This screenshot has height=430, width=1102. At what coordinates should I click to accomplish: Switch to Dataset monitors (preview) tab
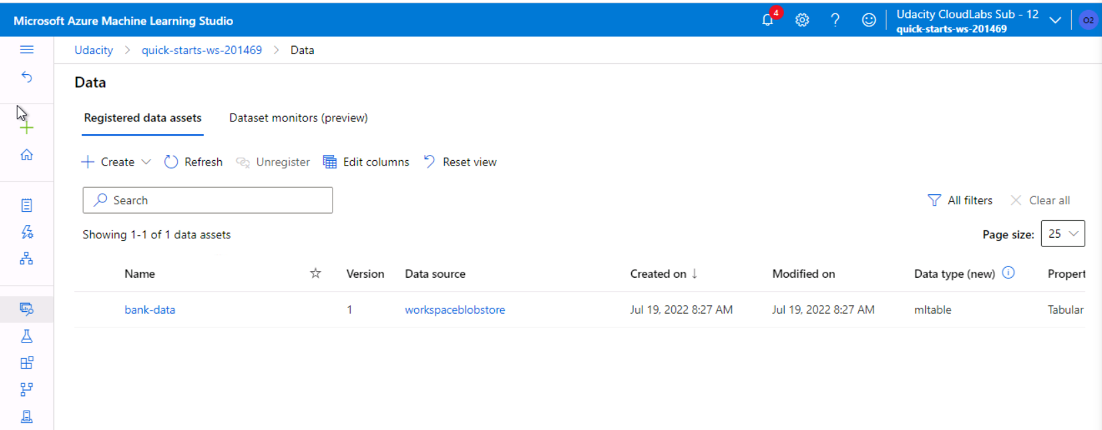[x=299, y=118]
